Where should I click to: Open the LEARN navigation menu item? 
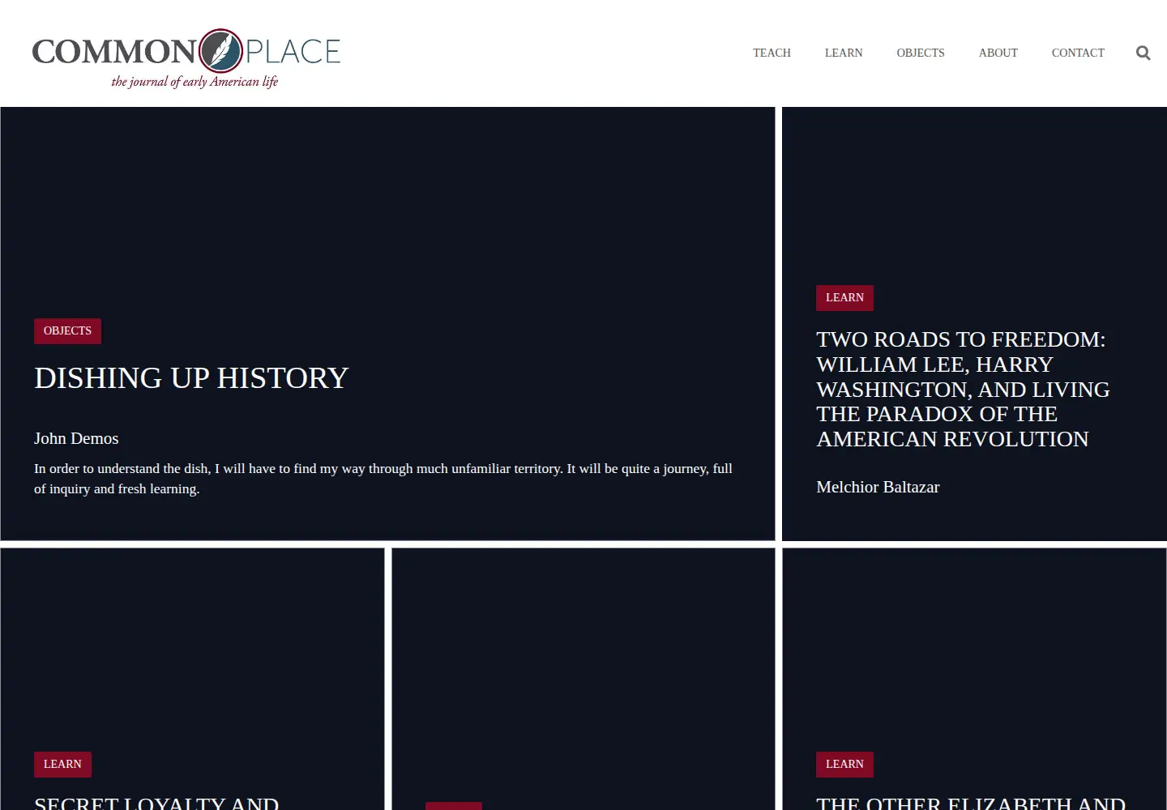(844, 53)
